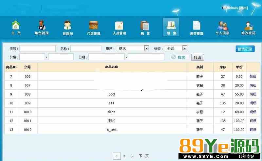
Task: Open 库存管理 inventory management icon
Action: click(x=196, y=27)
